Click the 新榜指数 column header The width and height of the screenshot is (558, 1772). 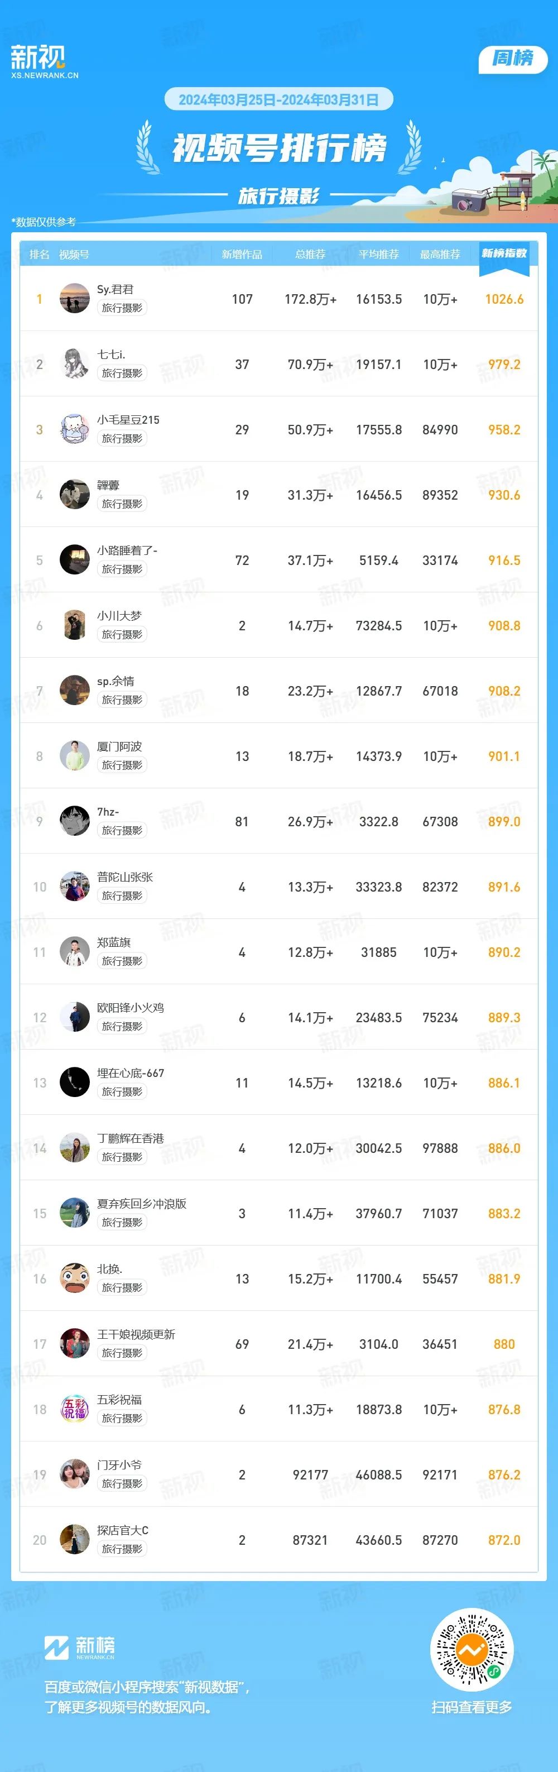click(x=504, y=254)
